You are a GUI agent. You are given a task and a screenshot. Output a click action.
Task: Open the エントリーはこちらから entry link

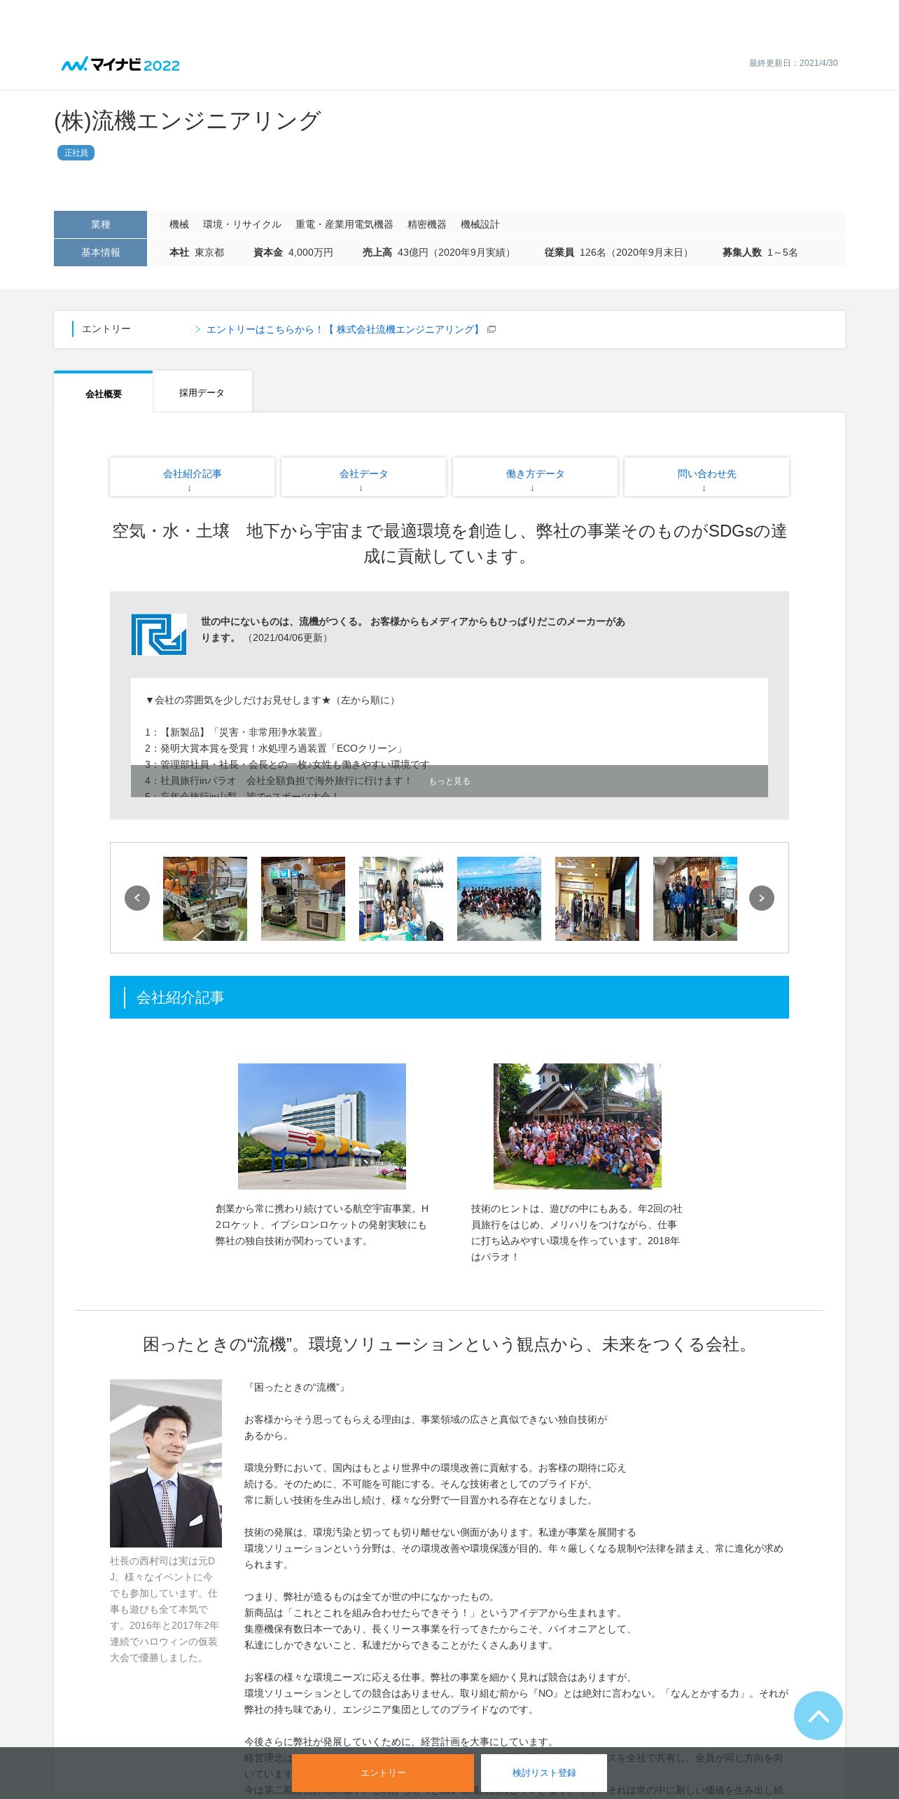343,329
